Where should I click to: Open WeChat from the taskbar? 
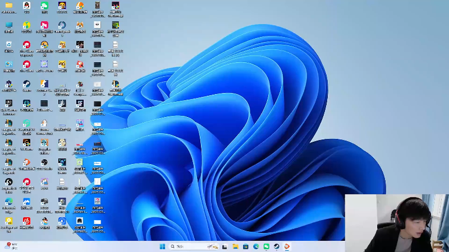pyautogui.click(x=266, y=246)
